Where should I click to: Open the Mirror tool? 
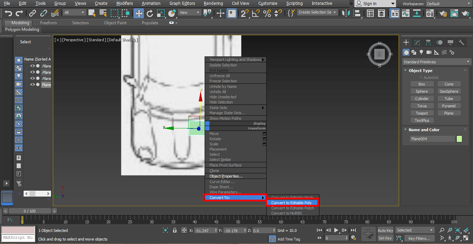(345, 13)
